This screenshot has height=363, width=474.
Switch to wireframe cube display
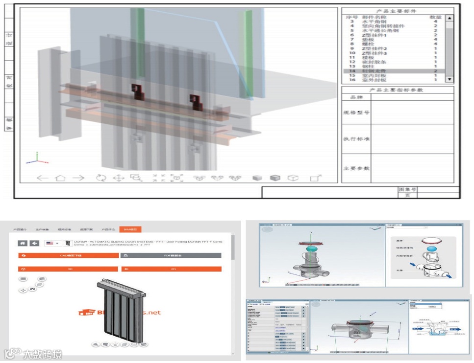pyautogui.click(x=293, y=178)
